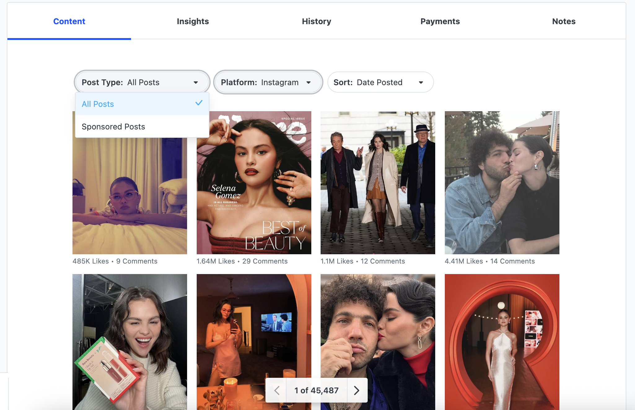
Task: Switch to the History tab
Action: pos(316,21)
